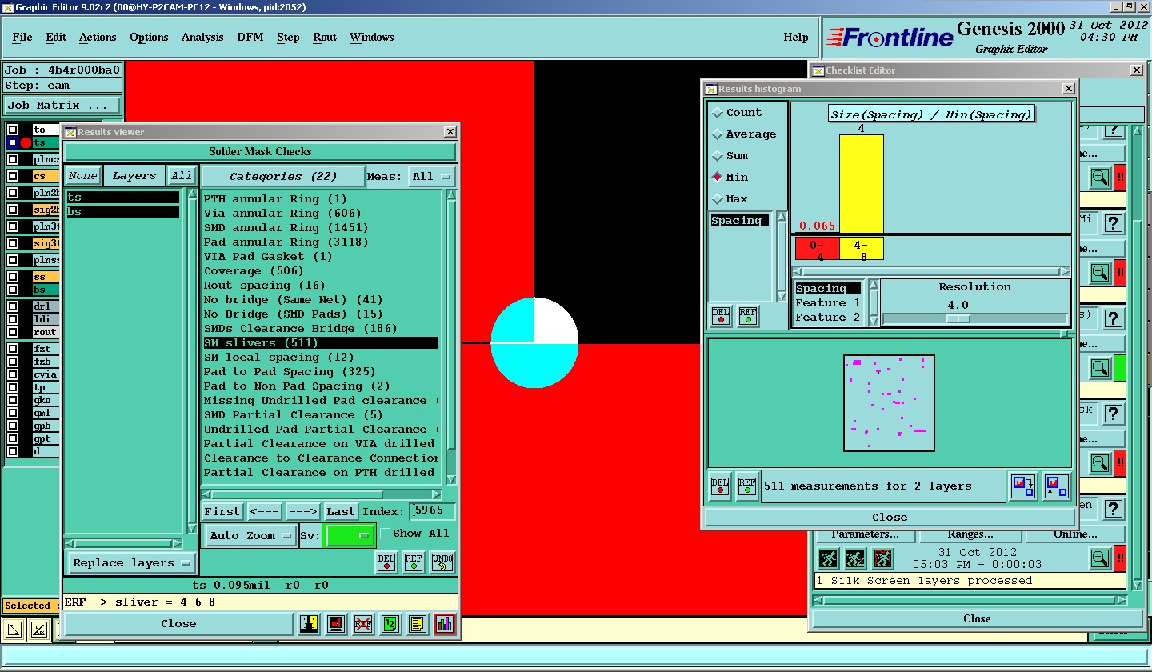
Task: Click red running-man icon in Checklist Editor
Action: tap(882, 558)
